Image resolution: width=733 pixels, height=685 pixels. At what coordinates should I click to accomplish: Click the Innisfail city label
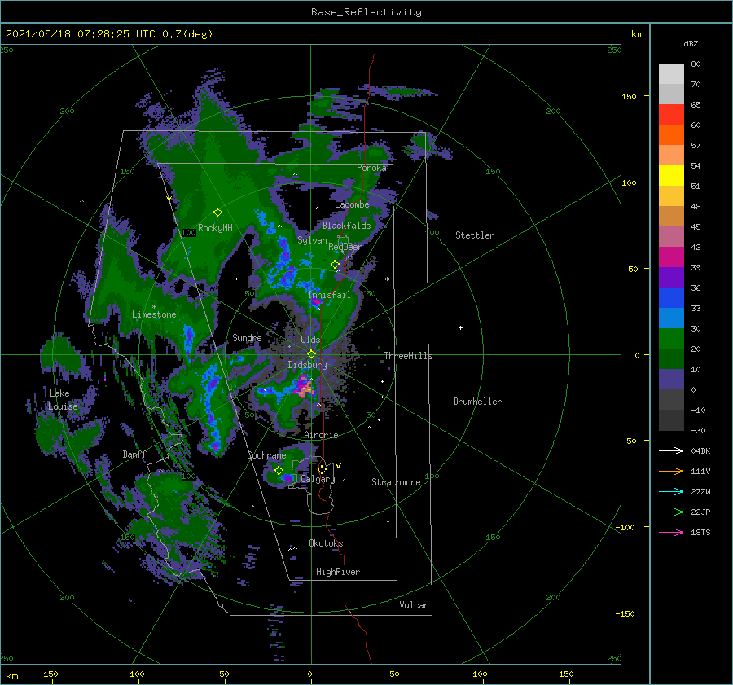pos(329,295)
